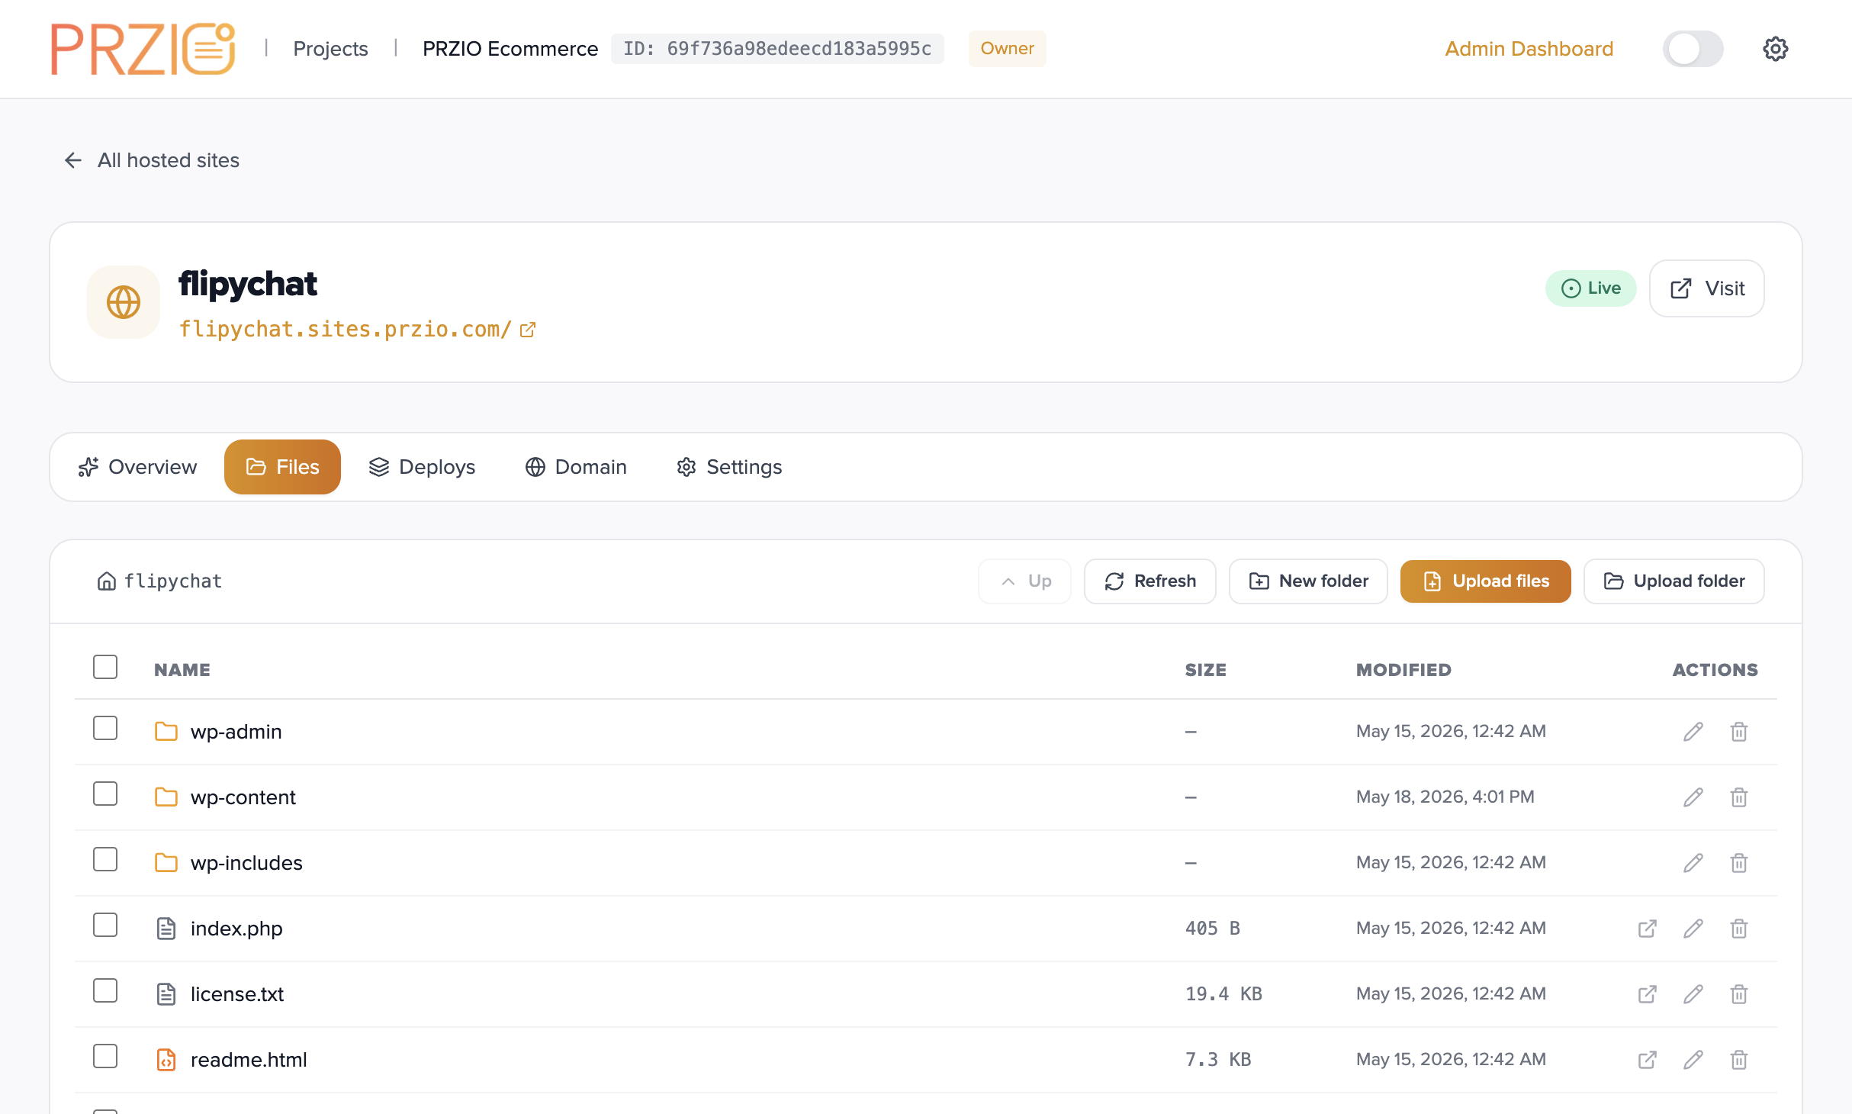Delete license.txt using trash icon

pos(1739,994)
